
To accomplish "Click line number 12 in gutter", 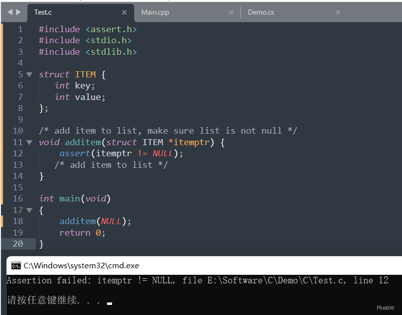I will [18, 153].
